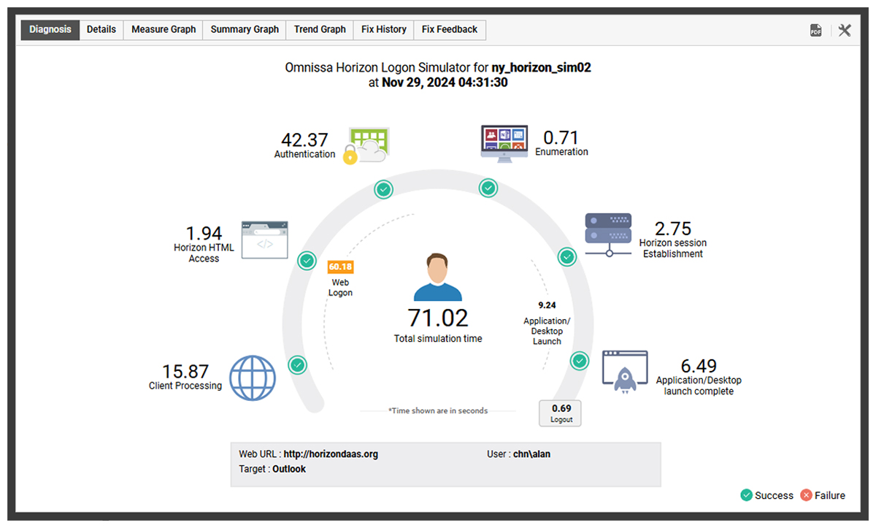Open the http://horizondaas.org web URL

click(331, 454)
